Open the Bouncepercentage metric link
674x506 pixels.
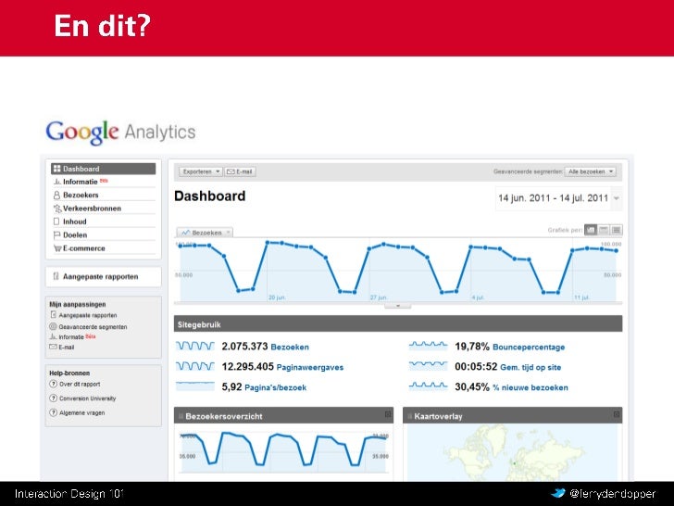(529, 347)
